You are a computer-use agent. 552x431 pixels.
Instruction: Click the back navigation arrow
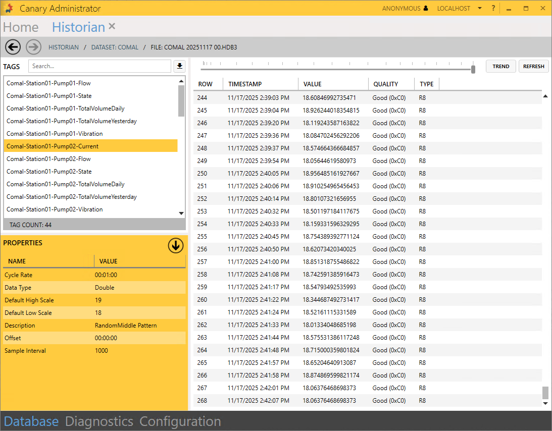pos(13,47)
